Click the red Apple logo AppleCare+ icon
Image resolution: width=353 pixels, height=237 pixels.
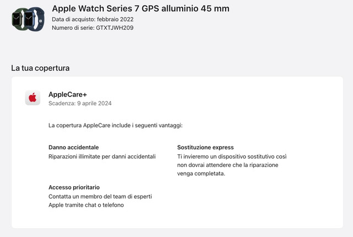tap(33, 98)
